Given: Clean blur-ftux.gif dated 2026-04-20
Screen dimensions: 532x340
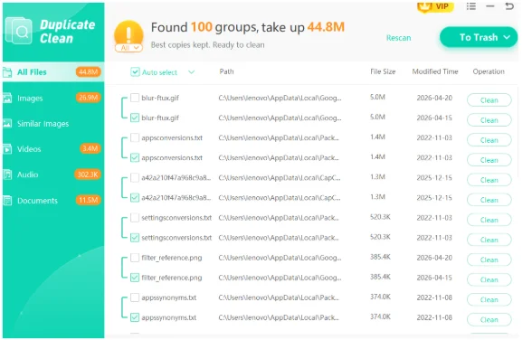Looking at the screenshot, I should pos(489,100).
